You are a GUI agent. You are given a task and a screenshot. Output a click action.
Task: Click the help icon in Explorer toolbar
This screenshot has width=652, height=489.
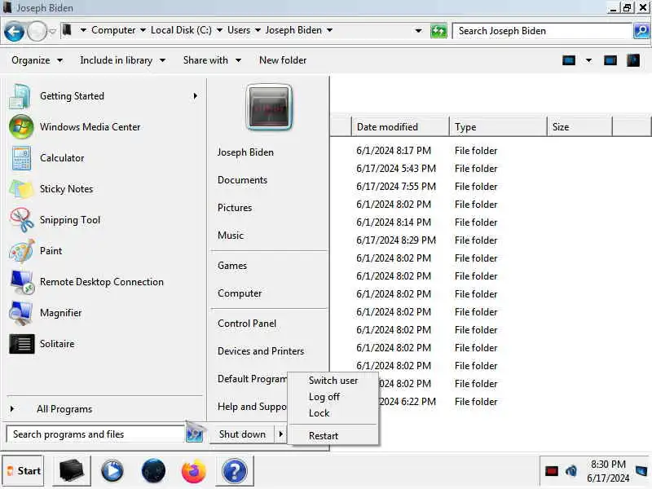coord(633,60)
